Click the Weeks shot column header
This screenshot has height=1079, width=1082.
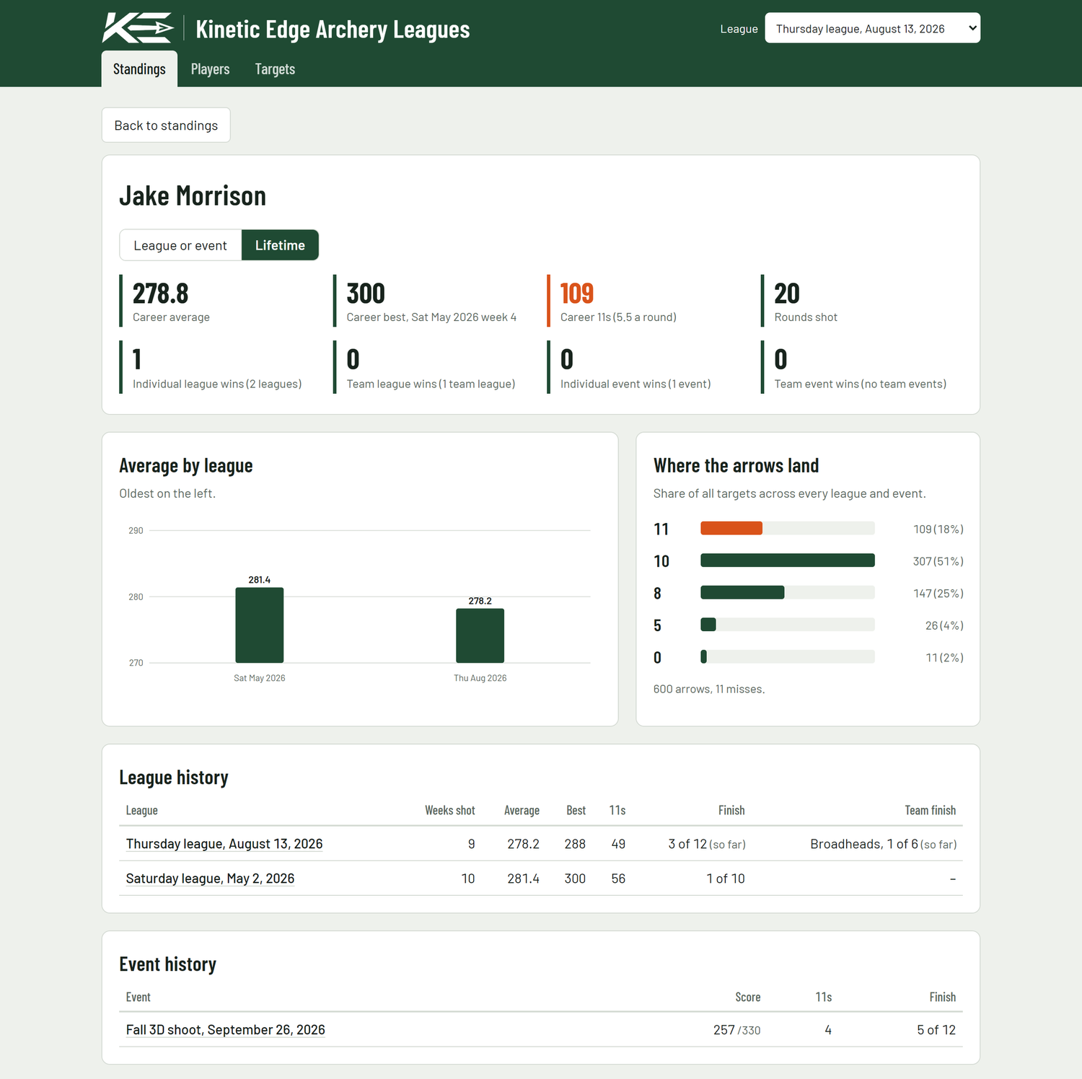(450, 811)
